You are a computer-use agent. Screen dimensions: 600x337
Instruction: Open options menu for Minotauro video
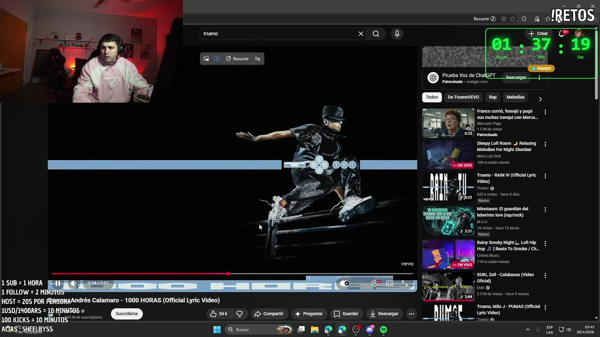(545, 210)
